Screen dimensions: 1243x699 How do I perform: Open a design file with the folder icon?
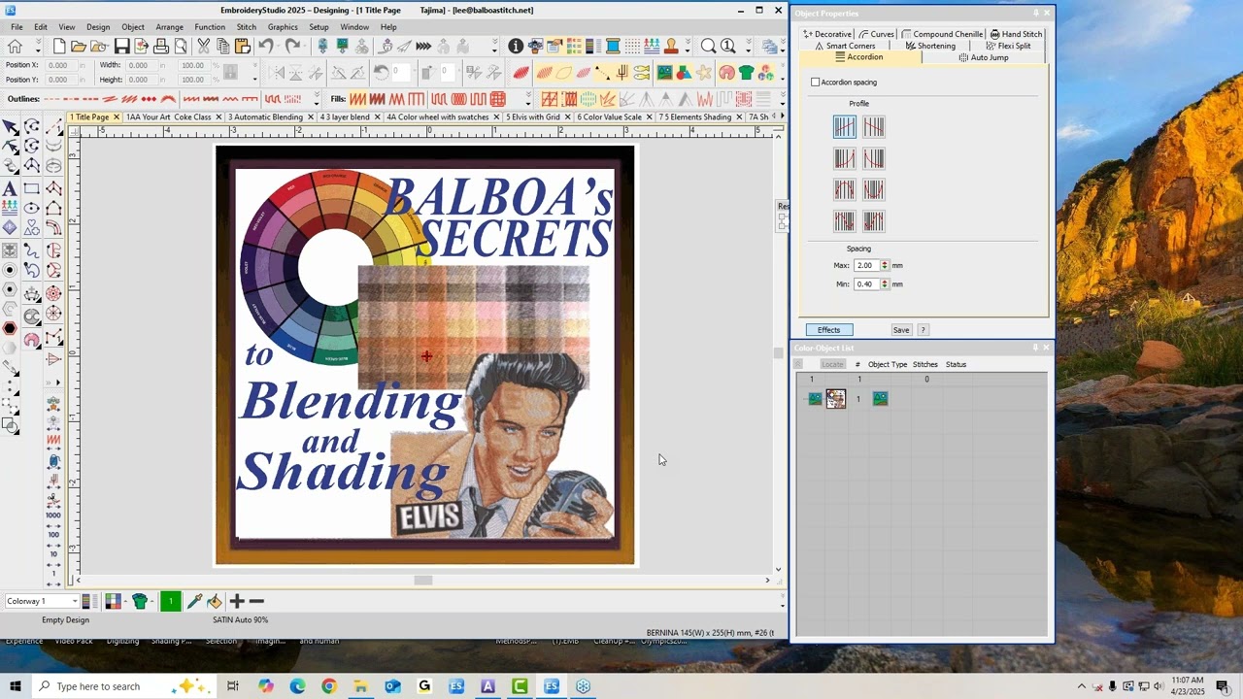[79, 47]
